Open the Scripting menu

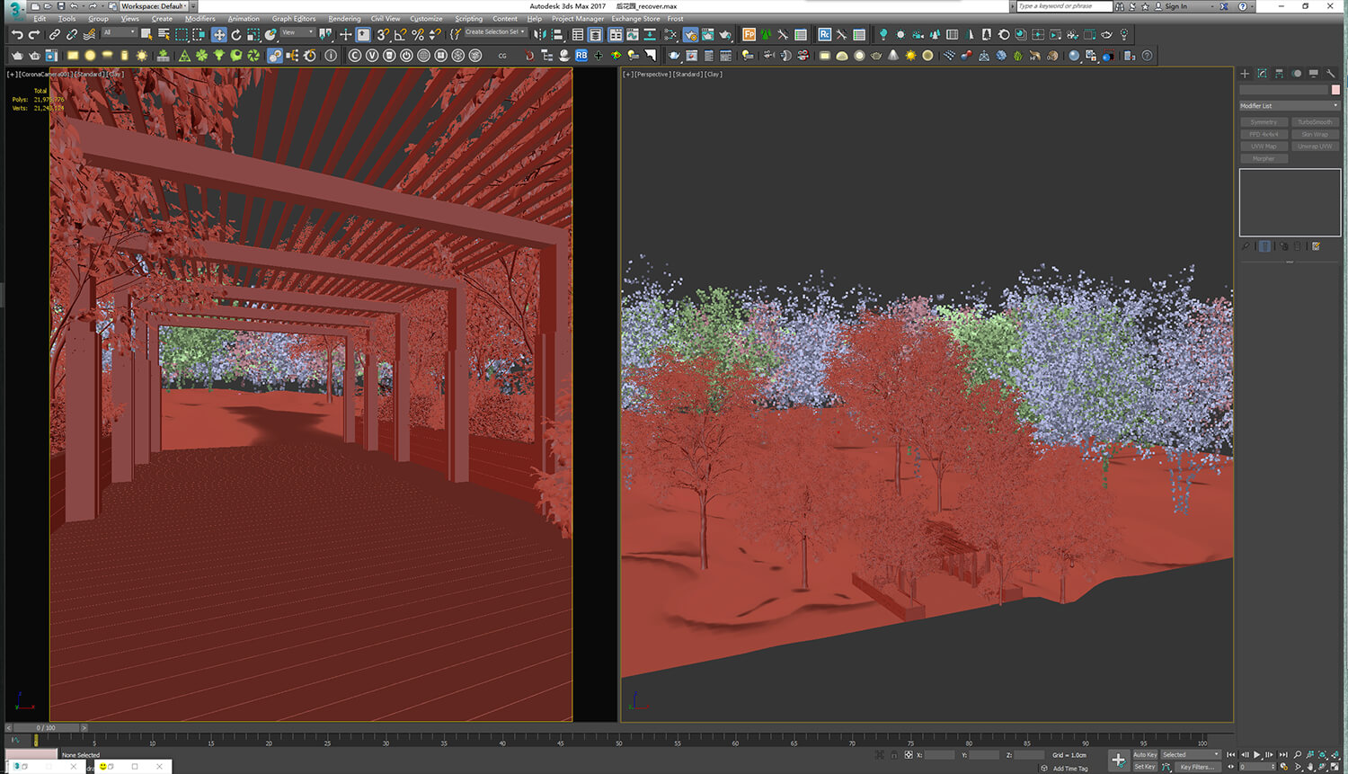coord(468,19)
